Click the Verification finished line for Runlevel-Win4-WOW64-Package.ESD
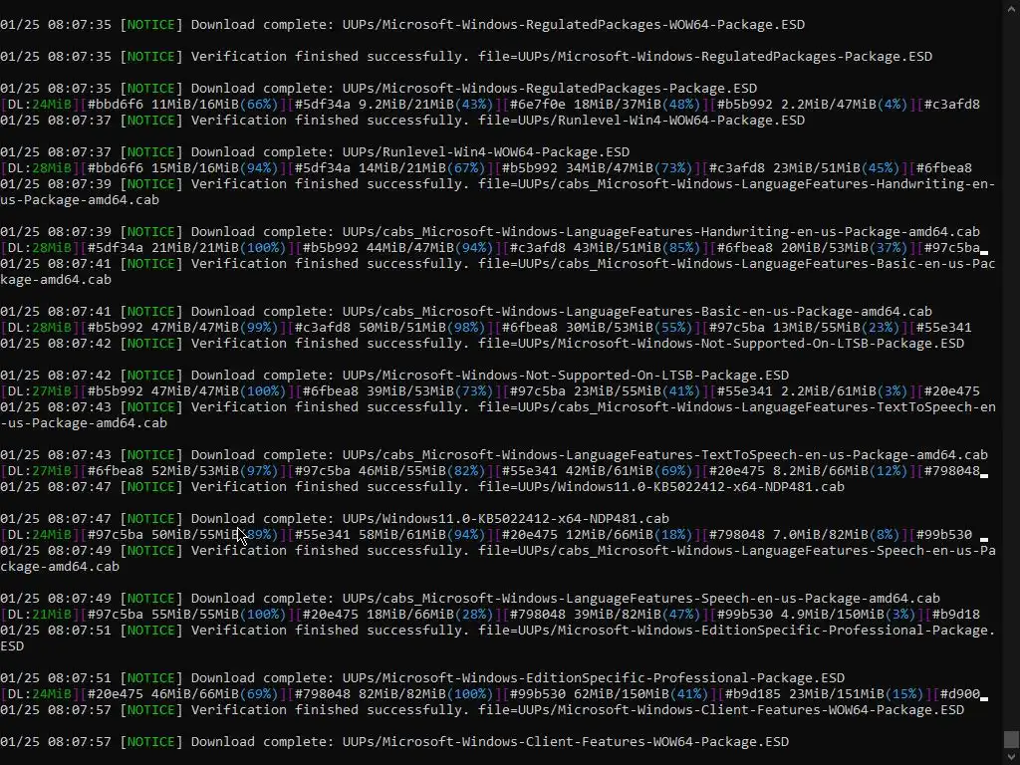This screenshot has width=1020, height=765. [402, 121]
